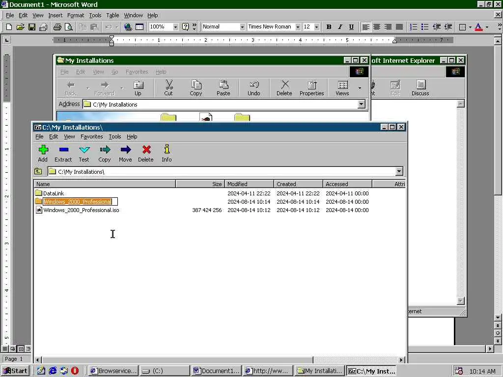Switch to (C:) taskbar button

[x=165, y=371]
